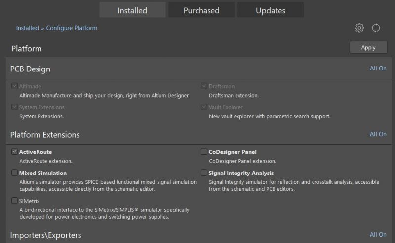Click the 'SIMetrix' label text
Image resolution: width=395 pixels, height=243 pixels.
coord(29,201)
